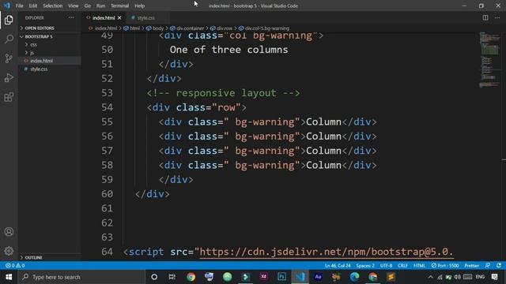Open the Terminal menu
The image size is (506, 284).
[119, 6]
